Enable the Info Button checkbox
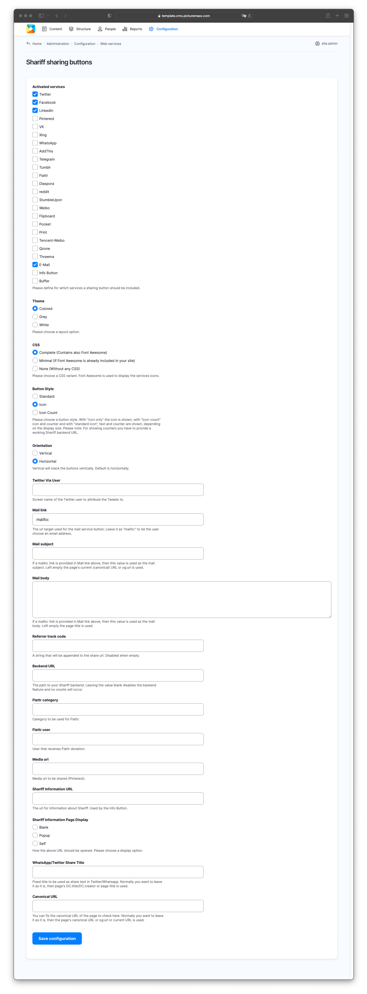Screen dimensions: 367x994 tap(35, 273)
